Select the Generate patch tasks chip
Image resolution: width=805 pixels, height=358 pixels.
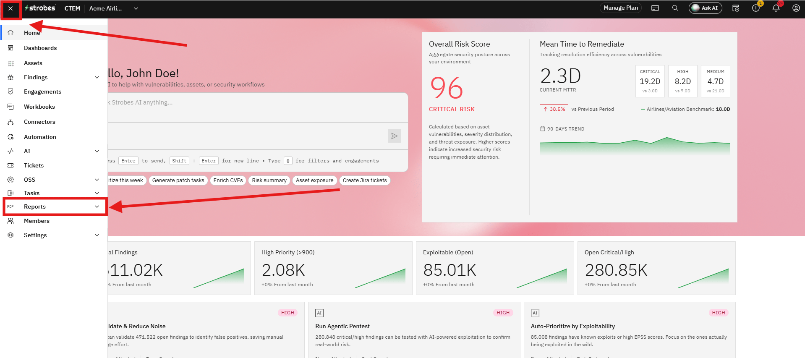[178, 180]
